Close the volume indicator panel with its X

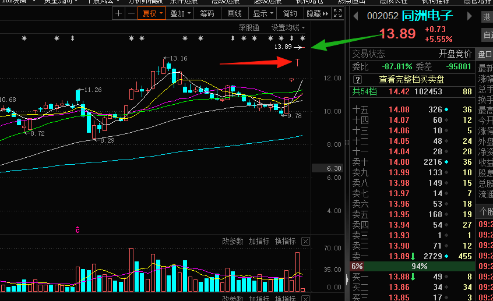(x=305, y=241)
